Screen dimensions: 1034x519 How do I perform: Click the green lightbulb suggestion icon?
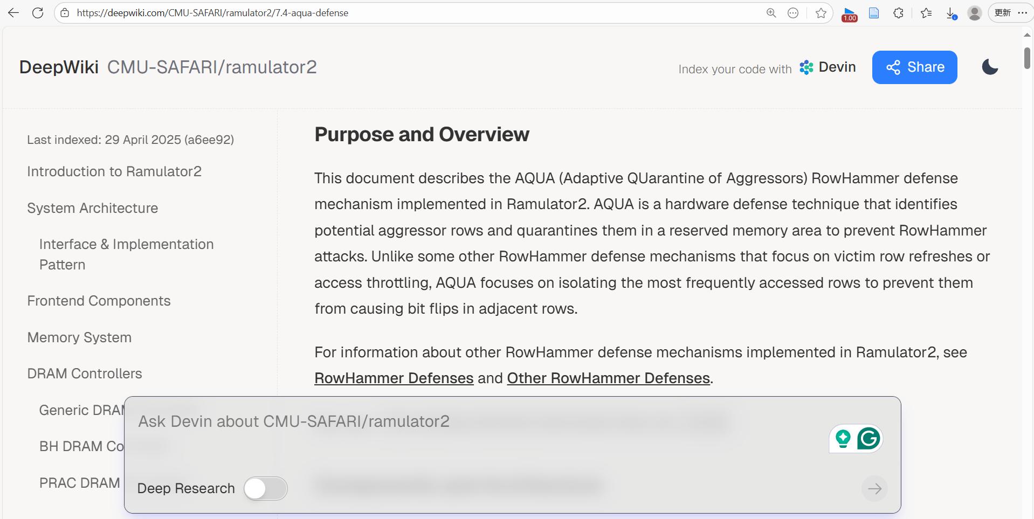click(x=843, y=439)
